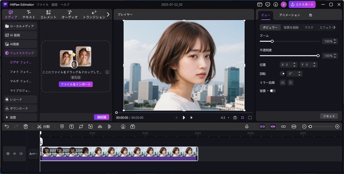Switch to the テキスト tab
The height and width of the screenshot is (174, 344).
coord(29,15)
